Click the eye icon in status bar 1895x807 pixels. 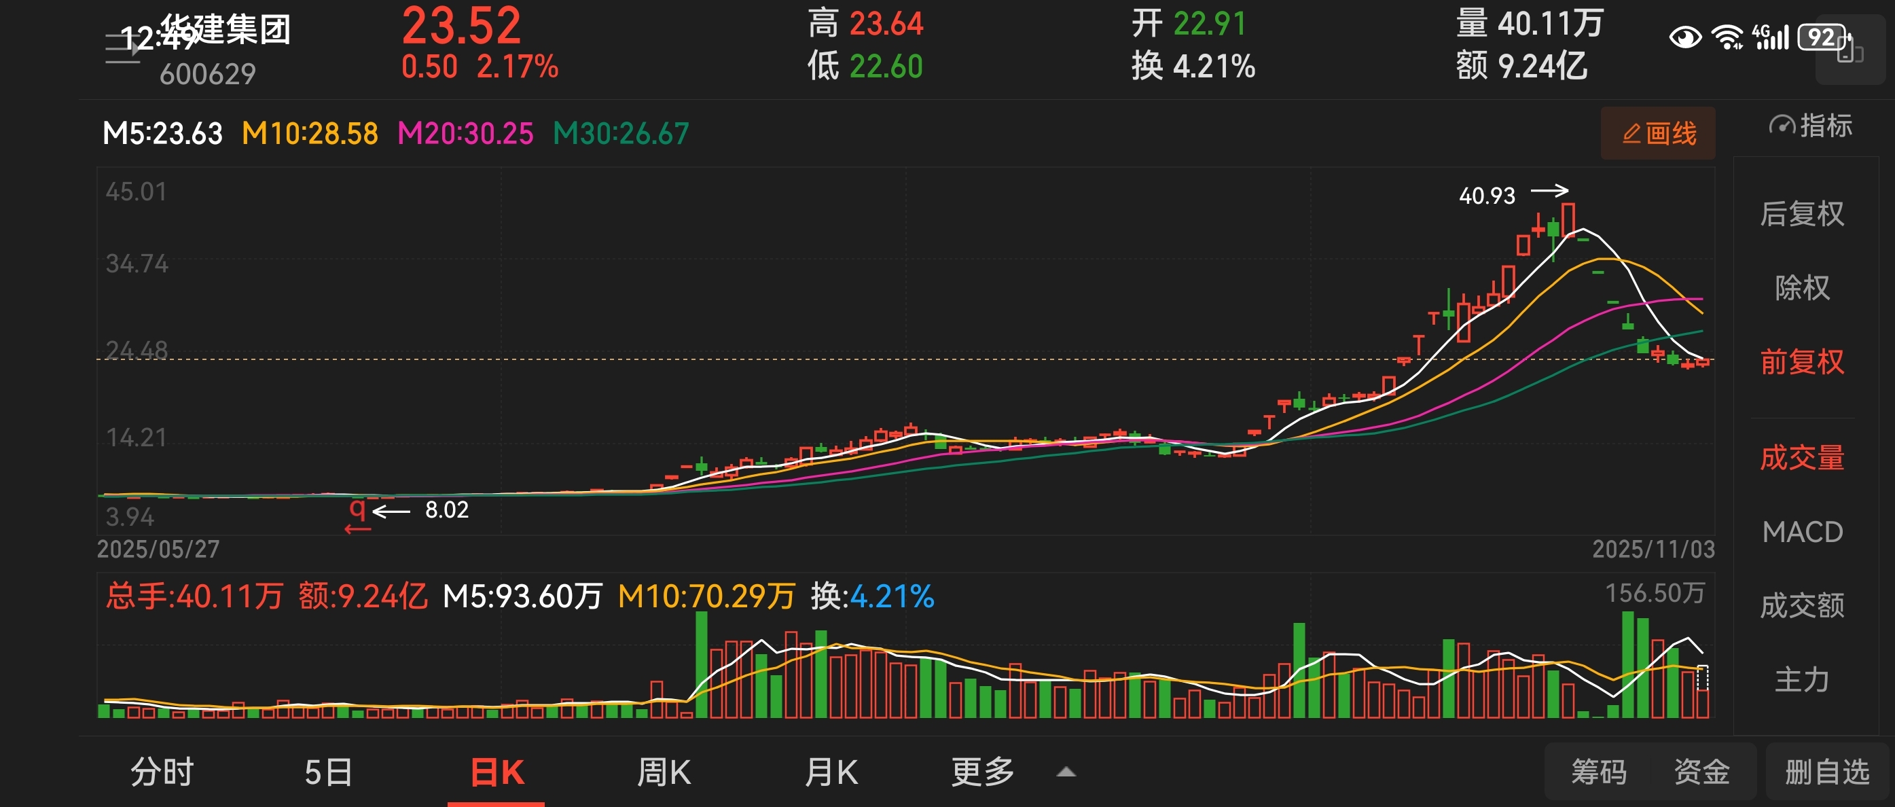pos(1684,37)
